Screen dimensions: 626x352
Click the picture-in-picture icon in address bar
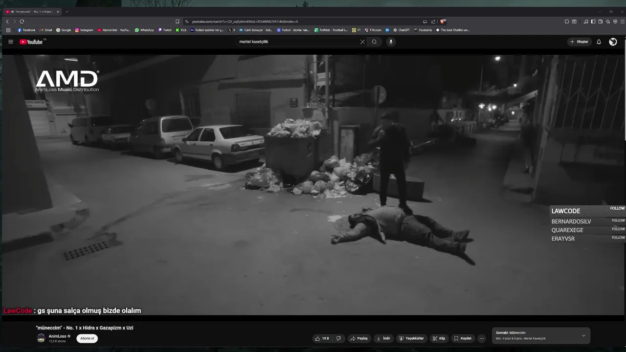click(x=425, y=22)
